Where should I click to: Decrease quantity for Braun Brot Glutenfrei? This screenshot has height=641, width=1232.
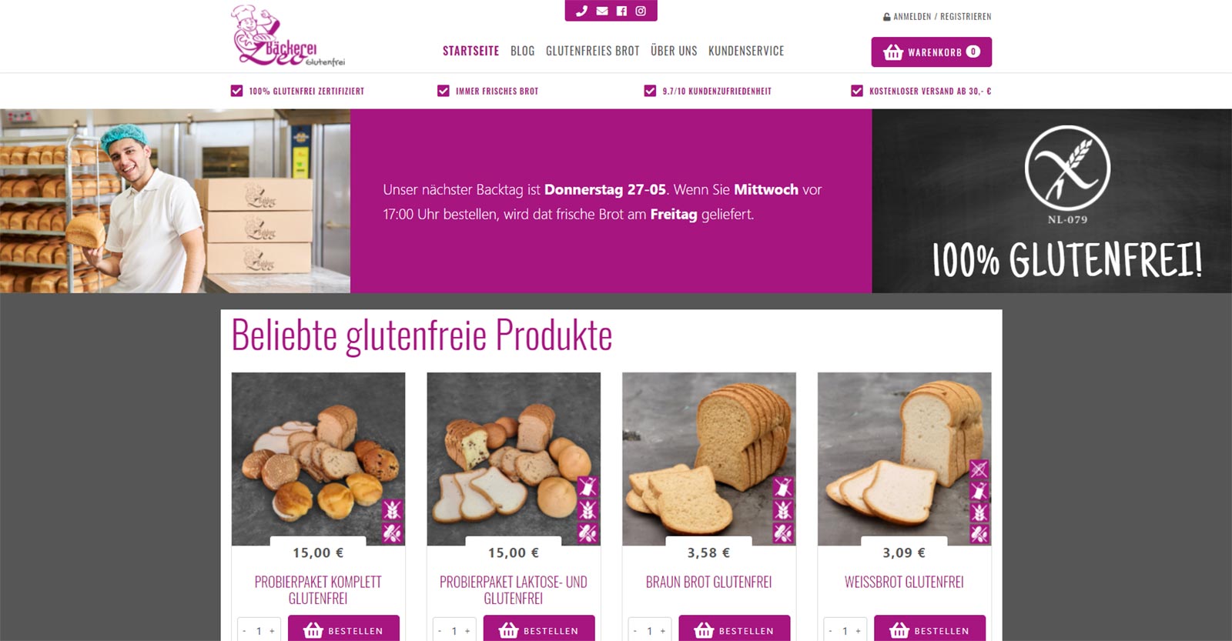point(635,631)
